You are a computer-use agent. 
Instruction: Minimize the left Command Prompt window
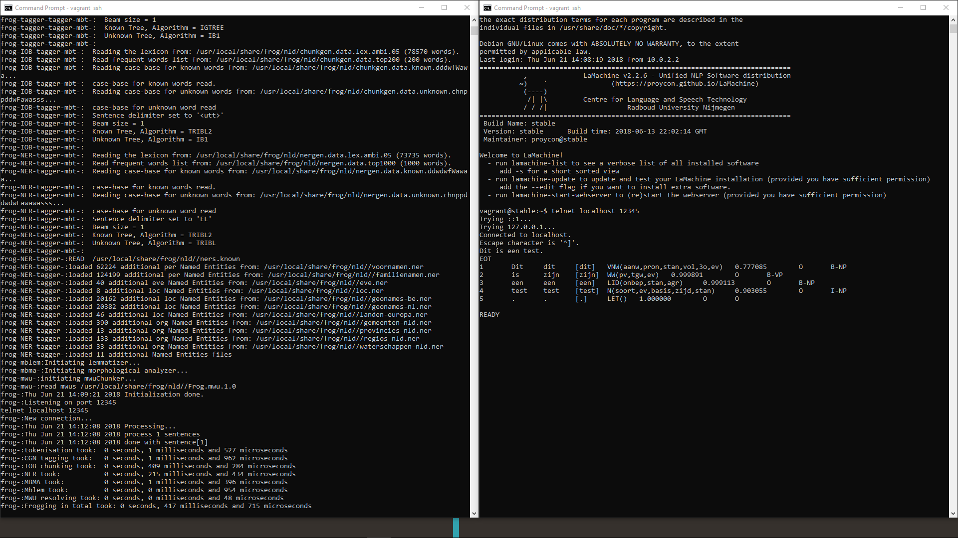click(x=422, y=7)
